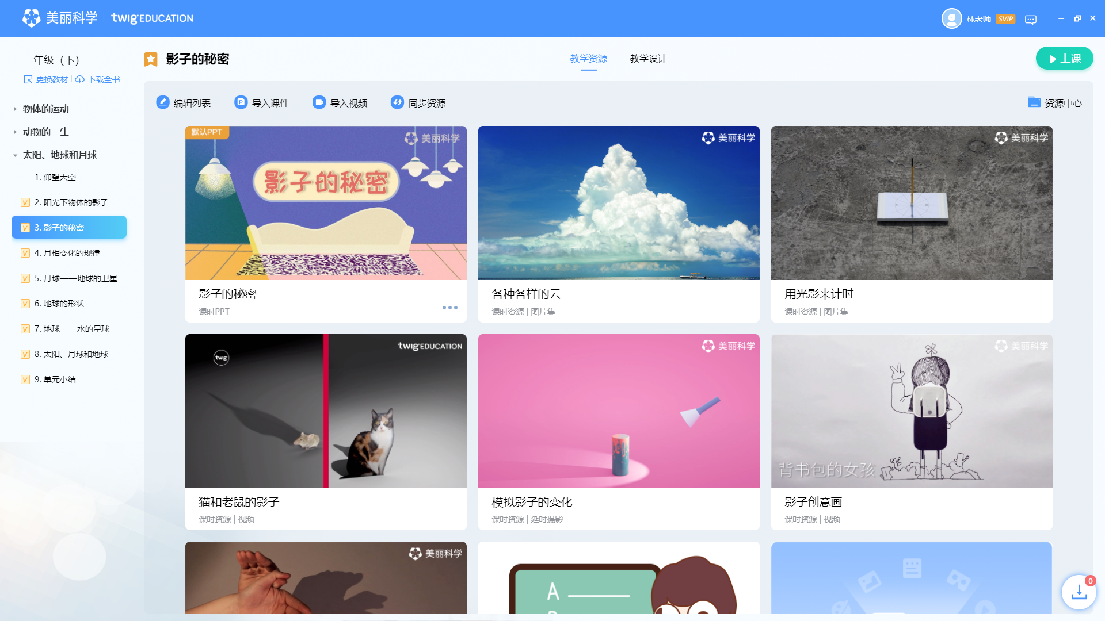
Task: Click the 下载全书 link
Action: (x=104, y=79)
